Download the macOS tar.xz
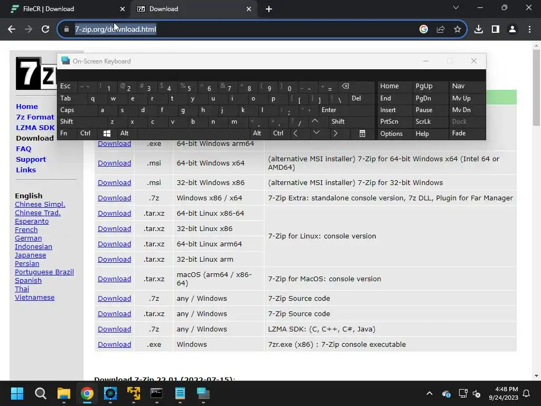541x406 pixels. (x=114, y=279)
